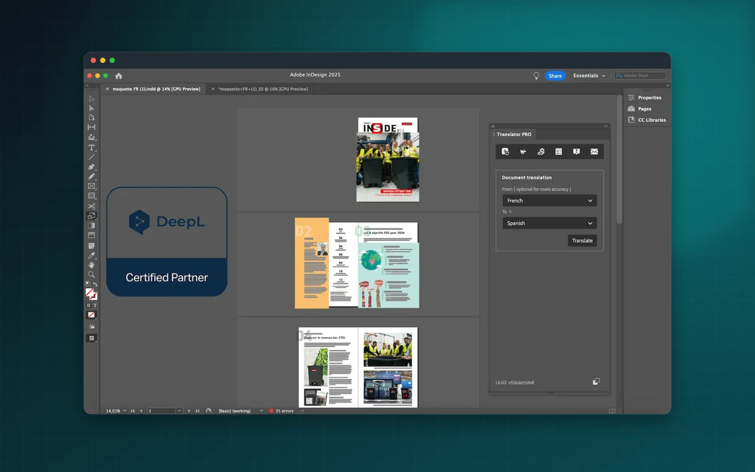
Task: Click the blue Share button
Action: 555,76
